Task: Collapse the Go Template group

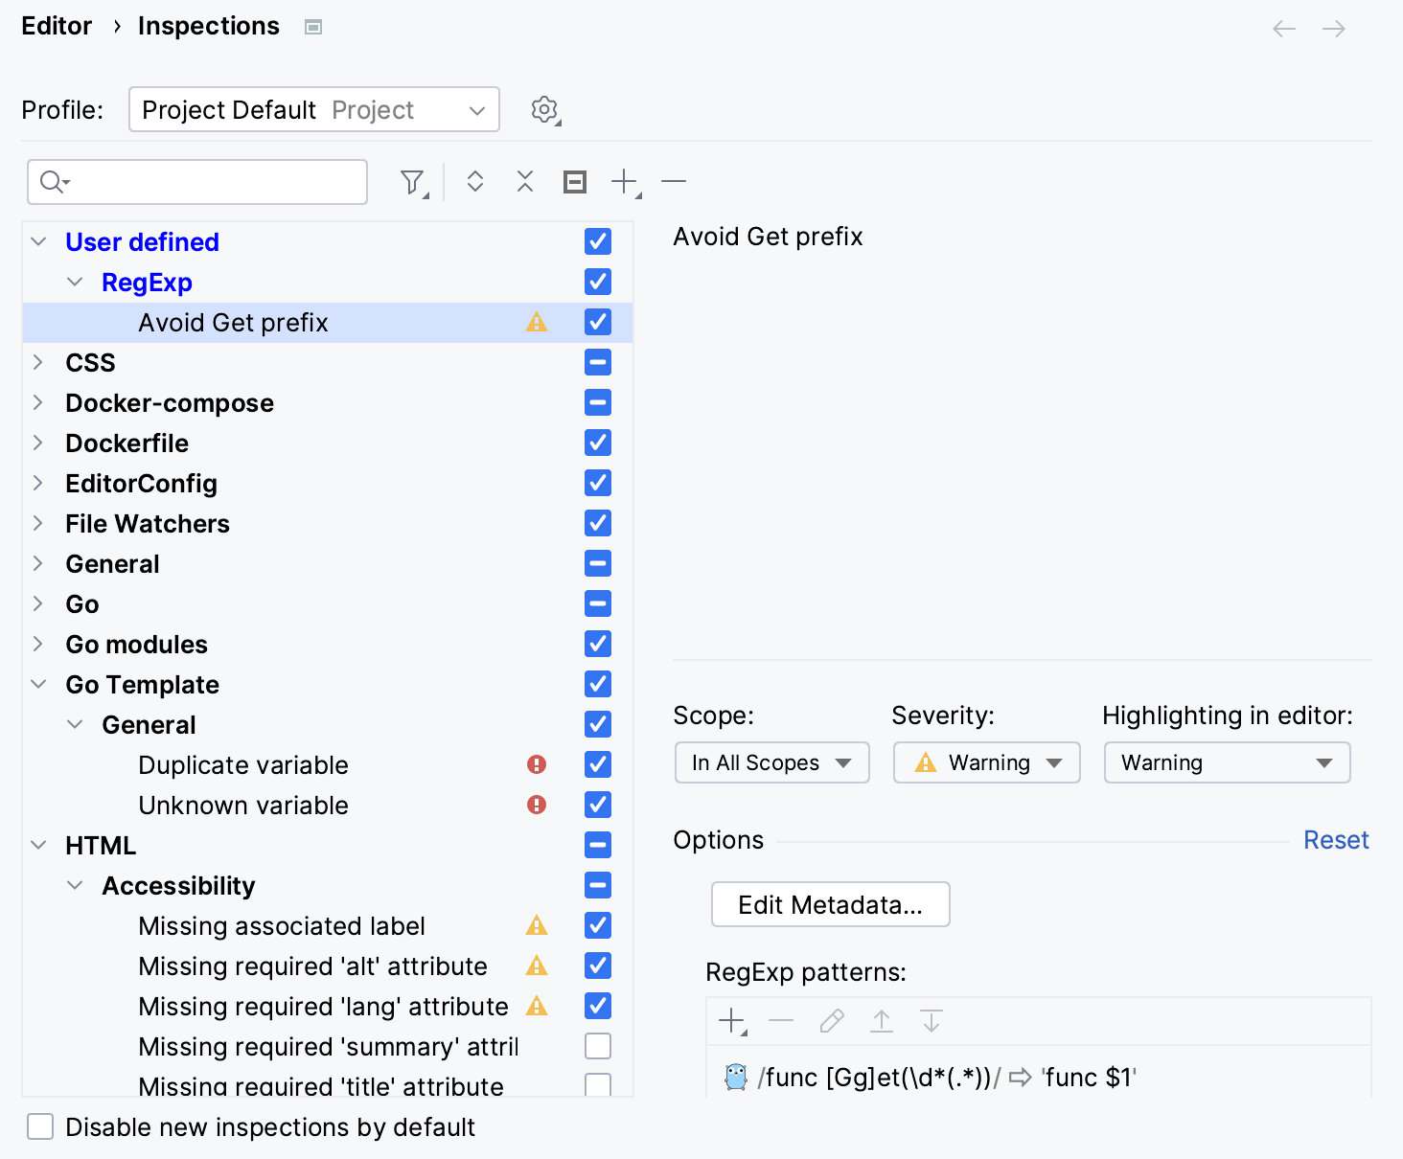Action: (x=37, y=684)
